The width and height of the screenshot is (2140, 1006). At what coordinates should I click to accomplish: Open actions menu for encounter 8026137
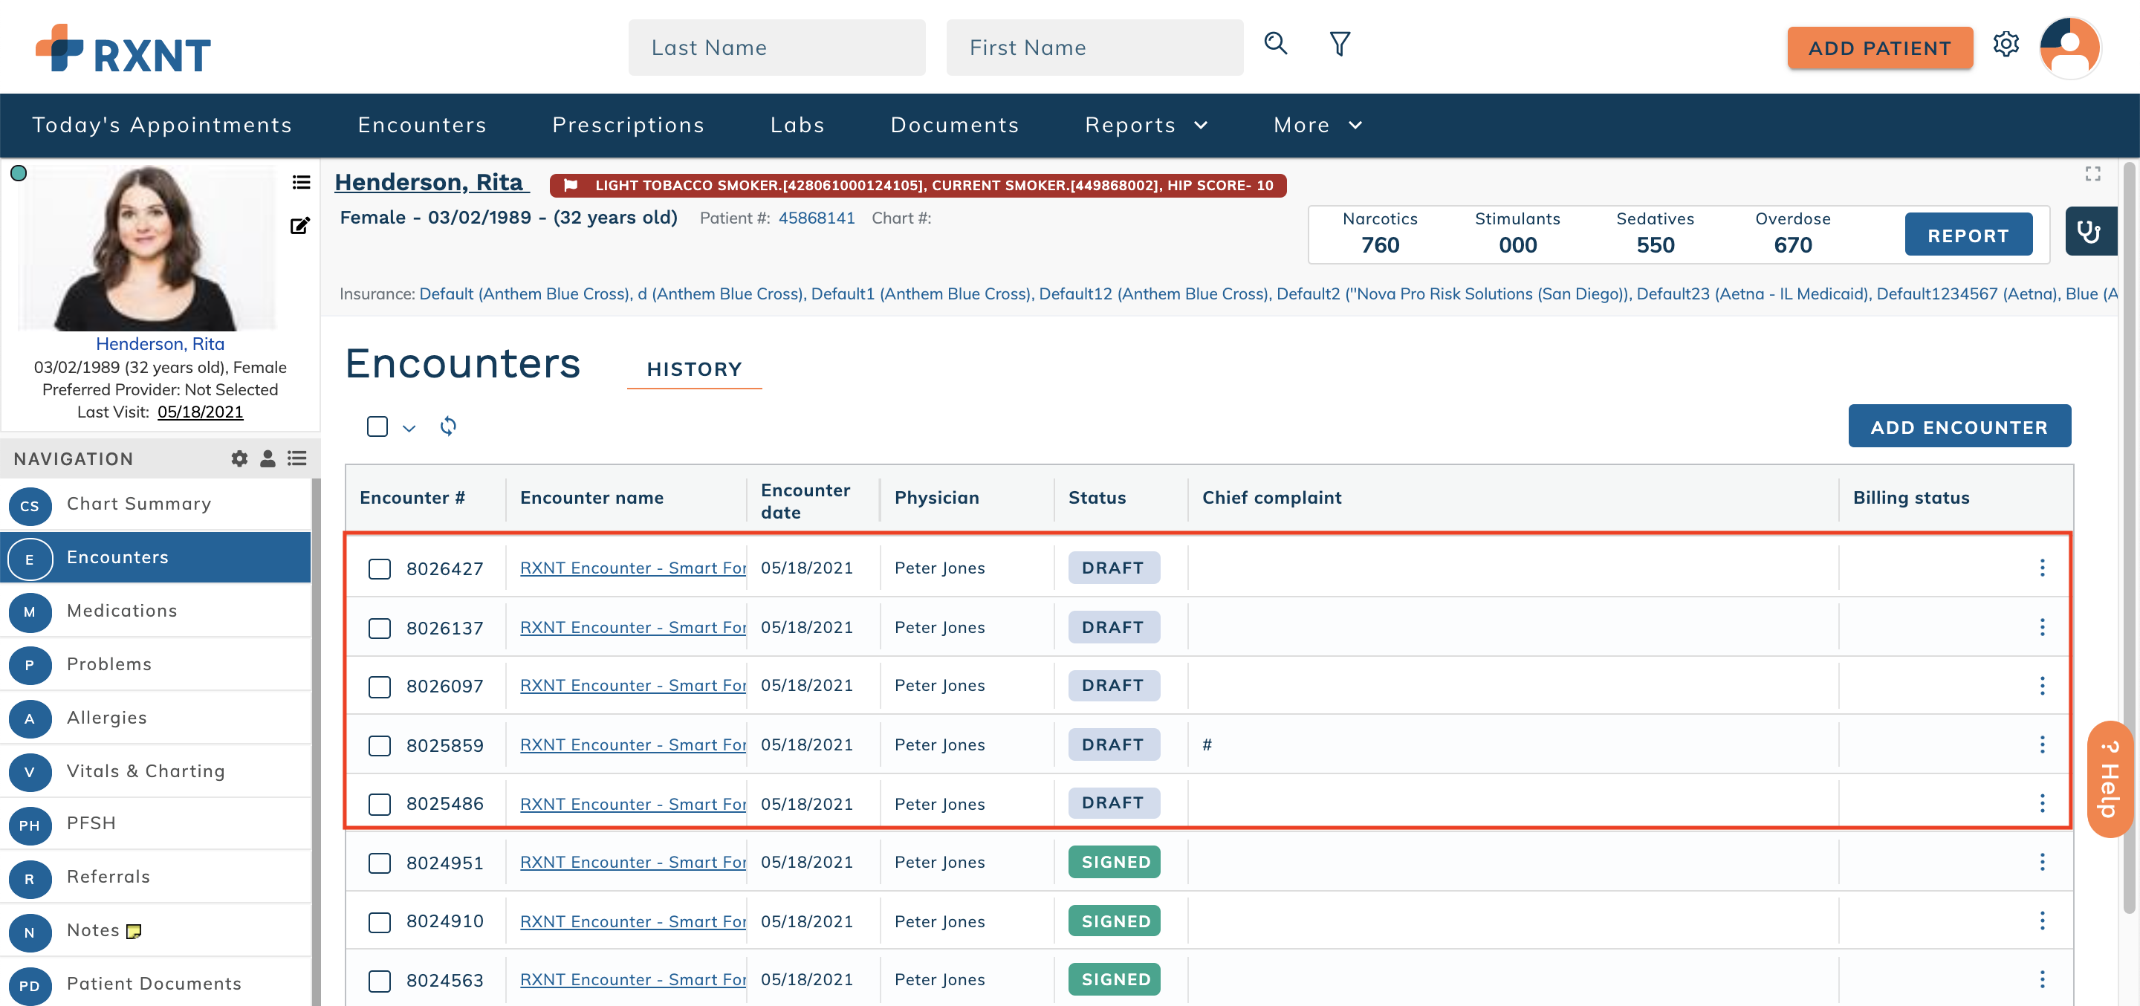click(2041, 627)
